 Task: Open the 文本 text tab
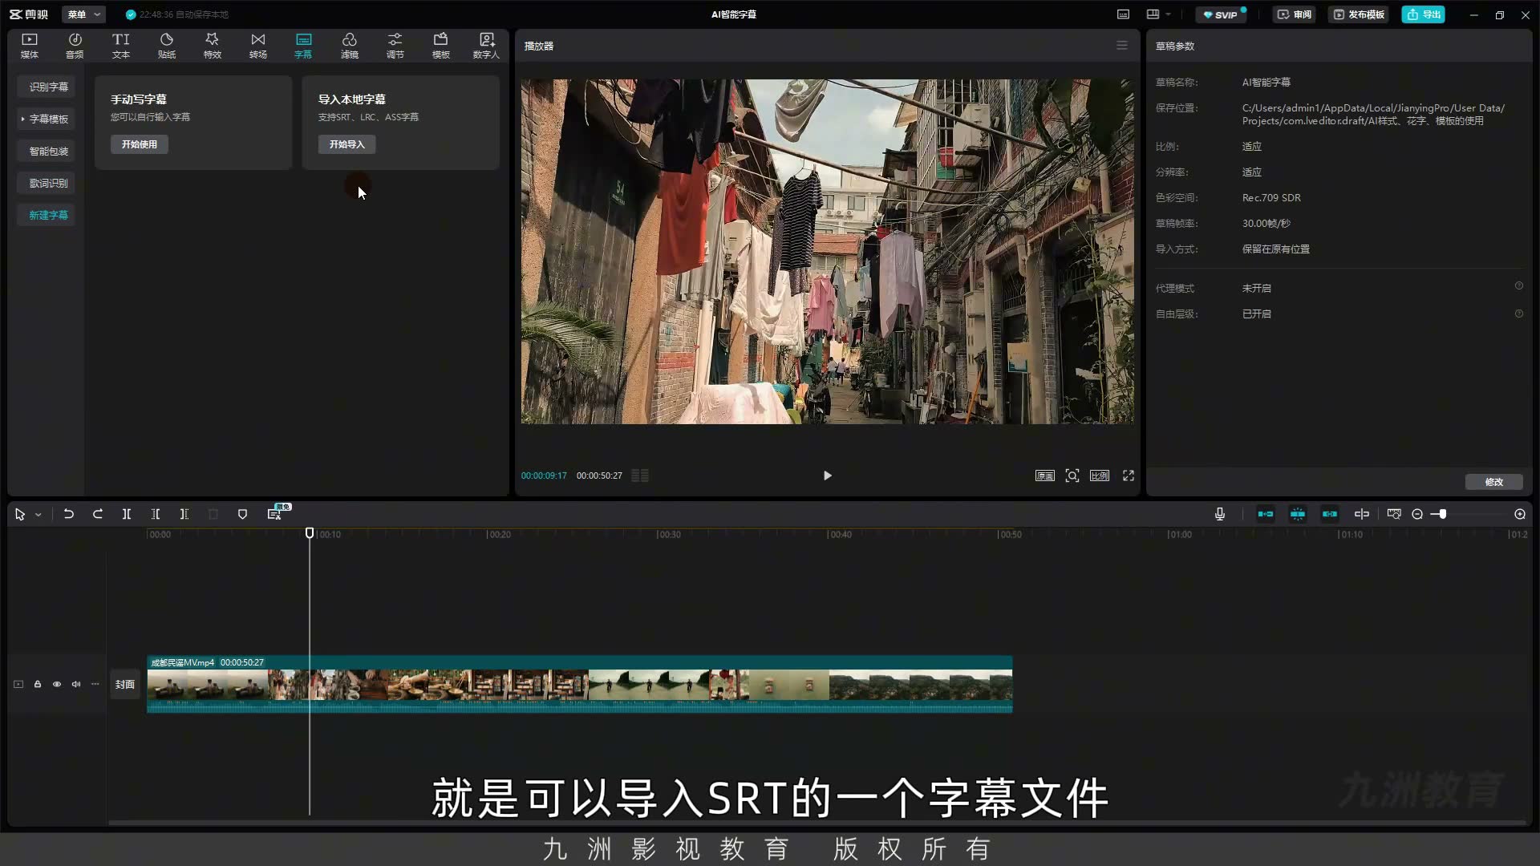120,46
